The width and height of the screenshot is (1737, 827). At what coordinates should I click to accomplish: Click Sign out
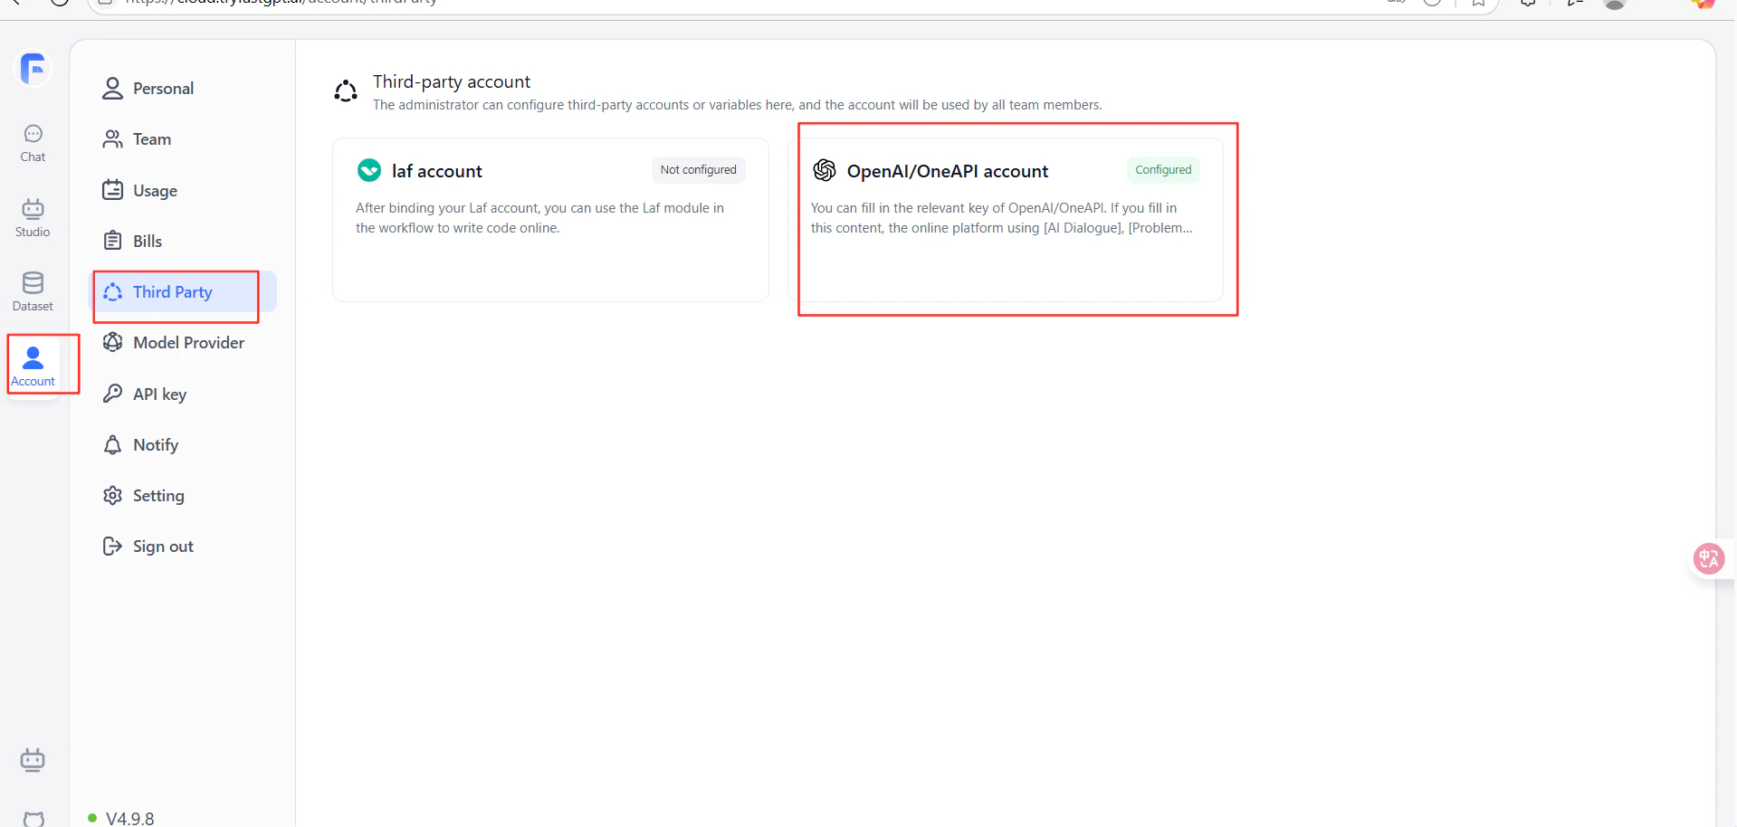162,546
